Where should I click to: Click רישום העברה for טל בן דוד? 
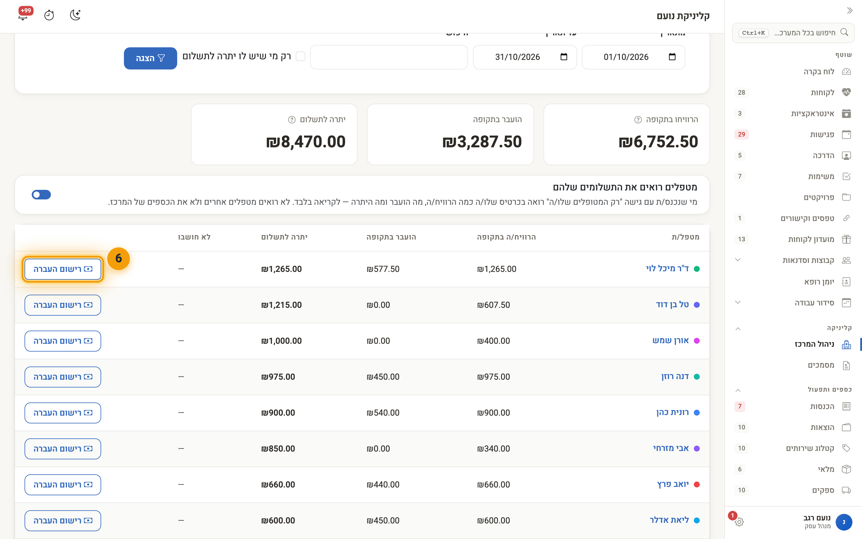point(63,305)
